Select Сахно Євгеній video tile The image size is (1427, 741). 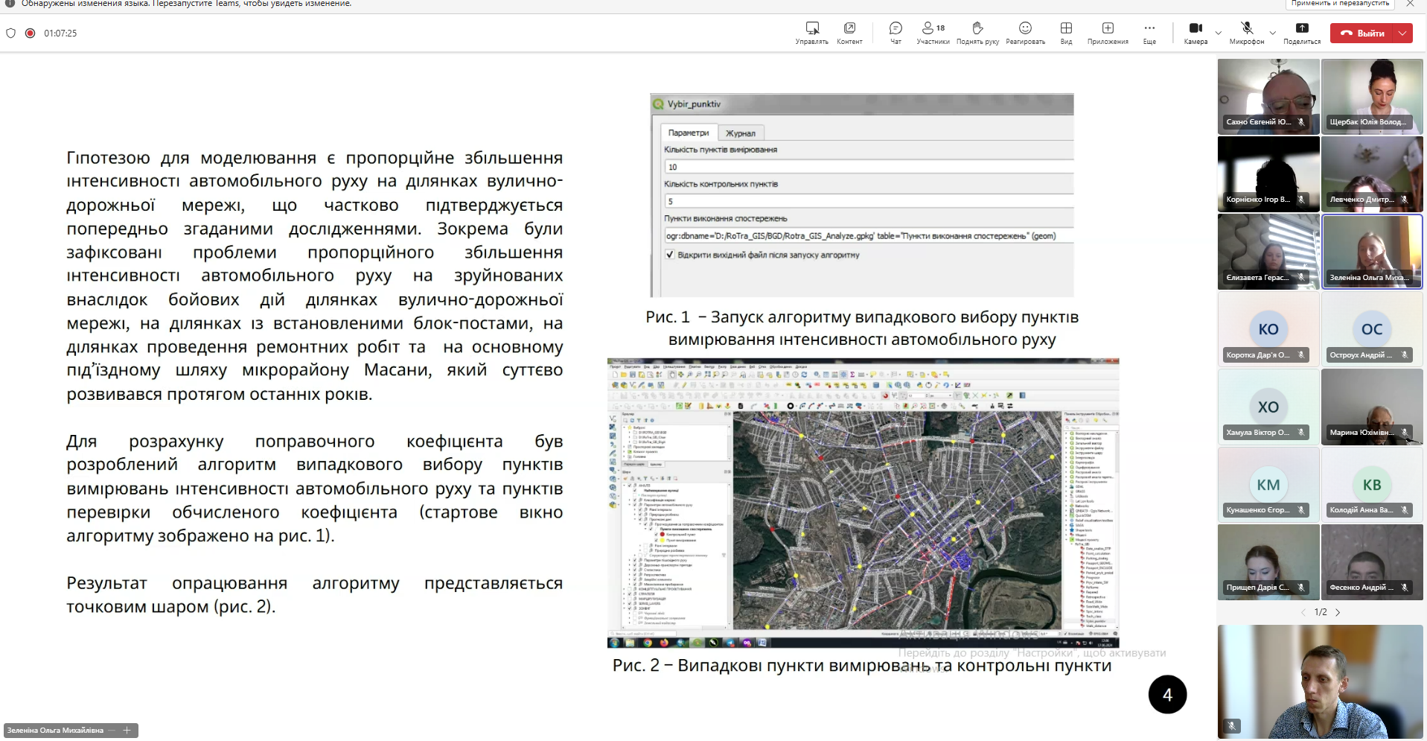[1268, 97]
